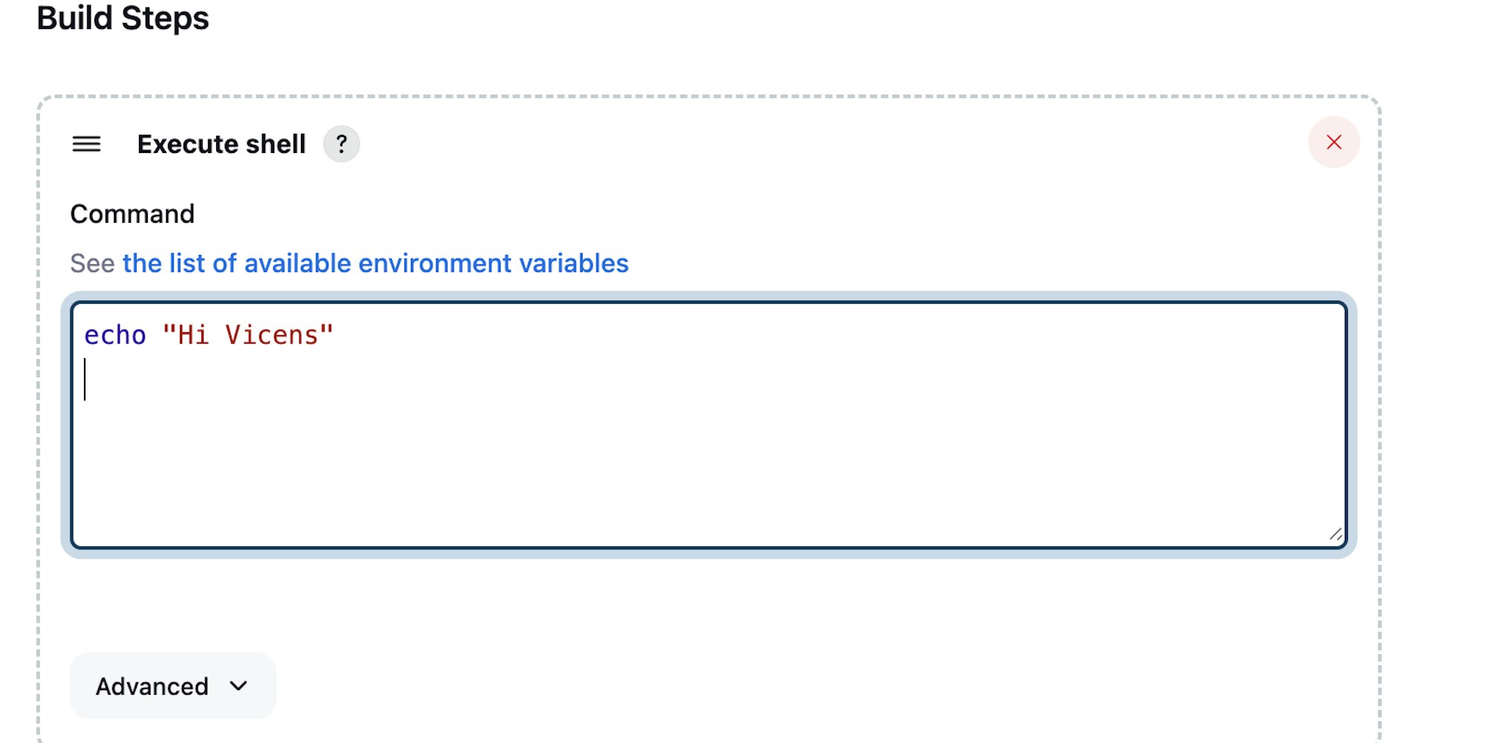Click the echo keyword in the command
This screenshot has width=1486, height=743.
tap(115, 336)
